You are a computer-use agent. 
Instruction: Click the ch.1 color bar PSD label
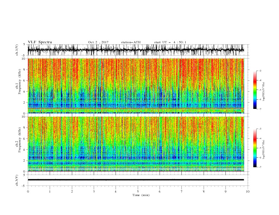pos(263,92)
